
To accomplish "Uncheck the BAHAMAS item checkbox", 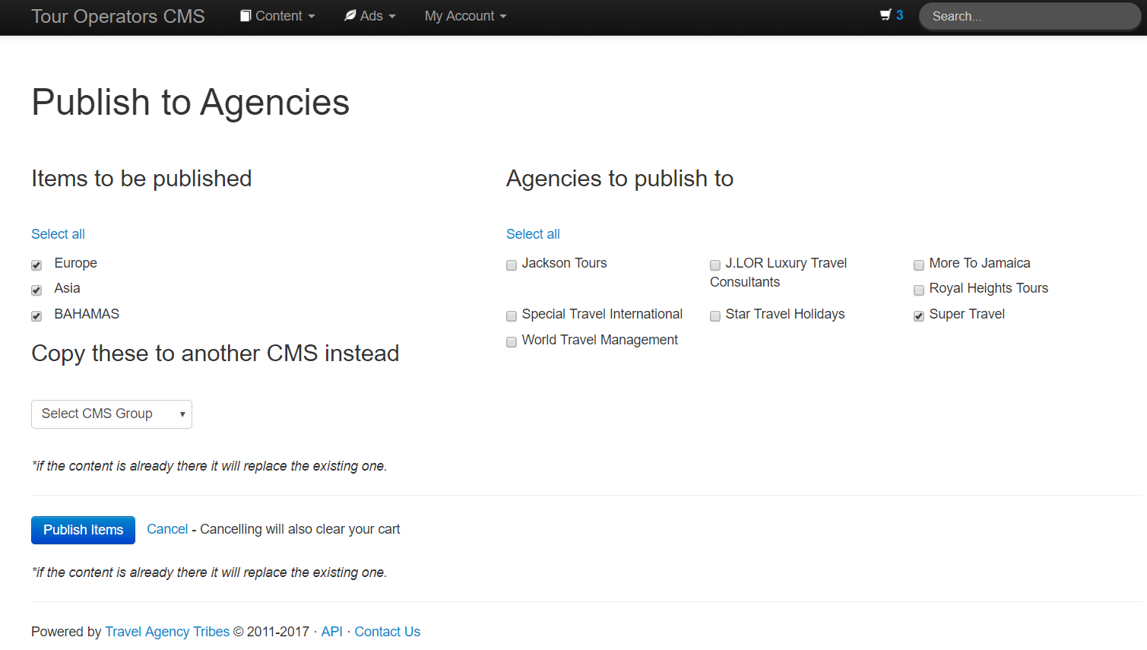I will tap(36, 316).
